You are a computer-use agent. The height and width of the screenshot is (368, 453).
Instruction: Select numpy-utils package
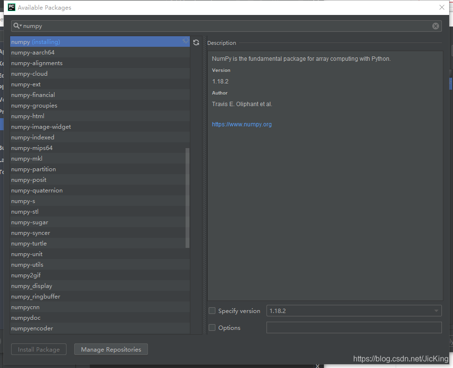tap(100, 264)
